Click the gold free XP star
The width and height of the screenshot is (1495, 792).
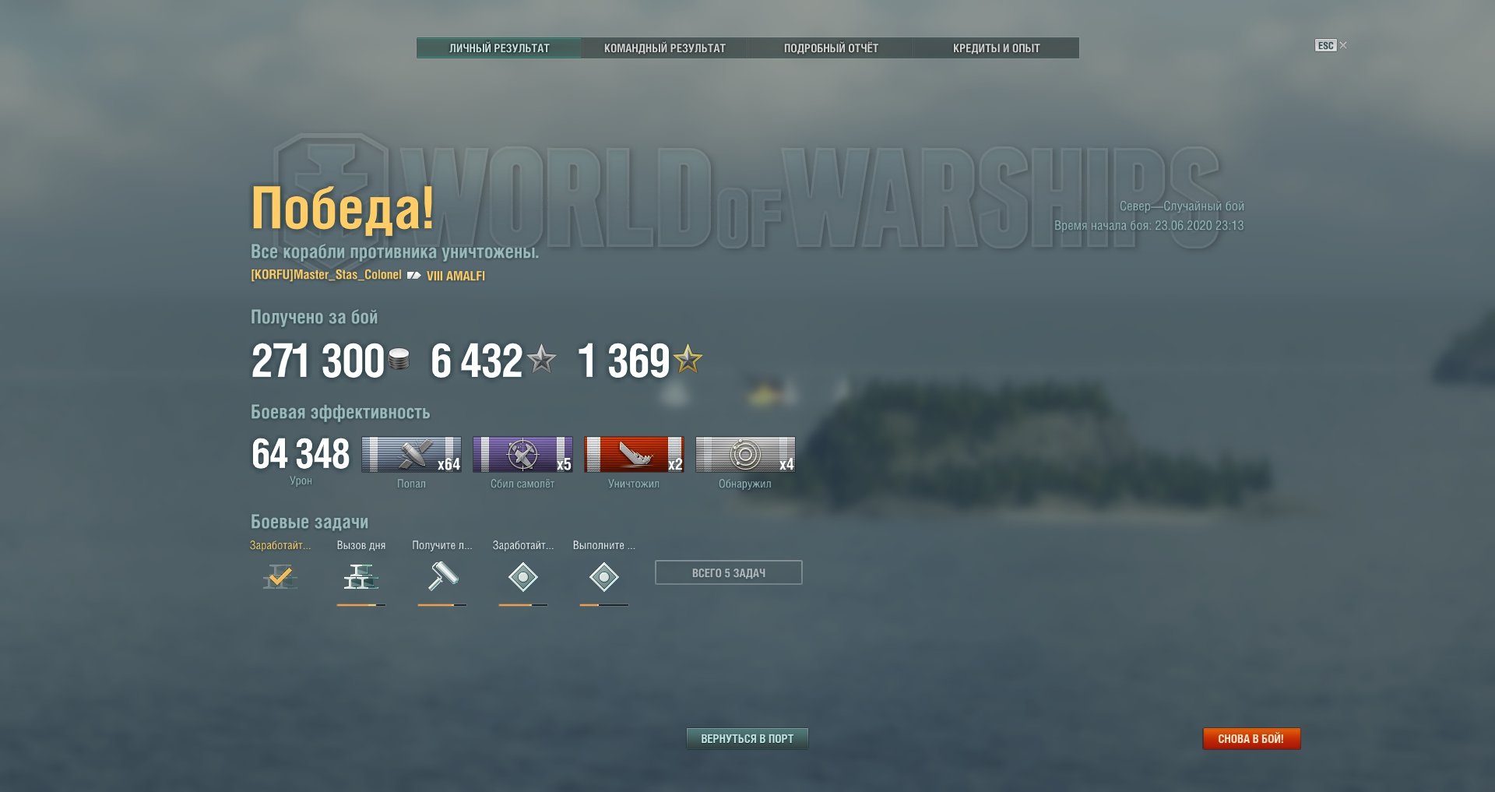click(688, 359)
